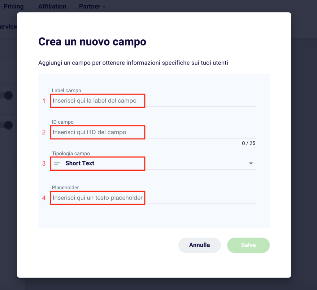
Task: Click the Crea un nuovo campo heading
Action: (92, 42)
